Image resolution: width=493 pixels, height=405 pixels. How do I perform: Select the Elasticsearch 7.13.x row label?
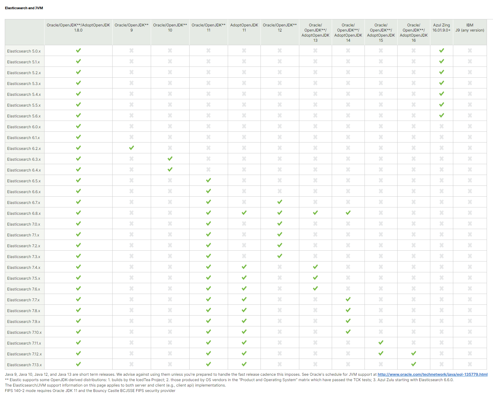pyautogui.click(x=24, y=365)
